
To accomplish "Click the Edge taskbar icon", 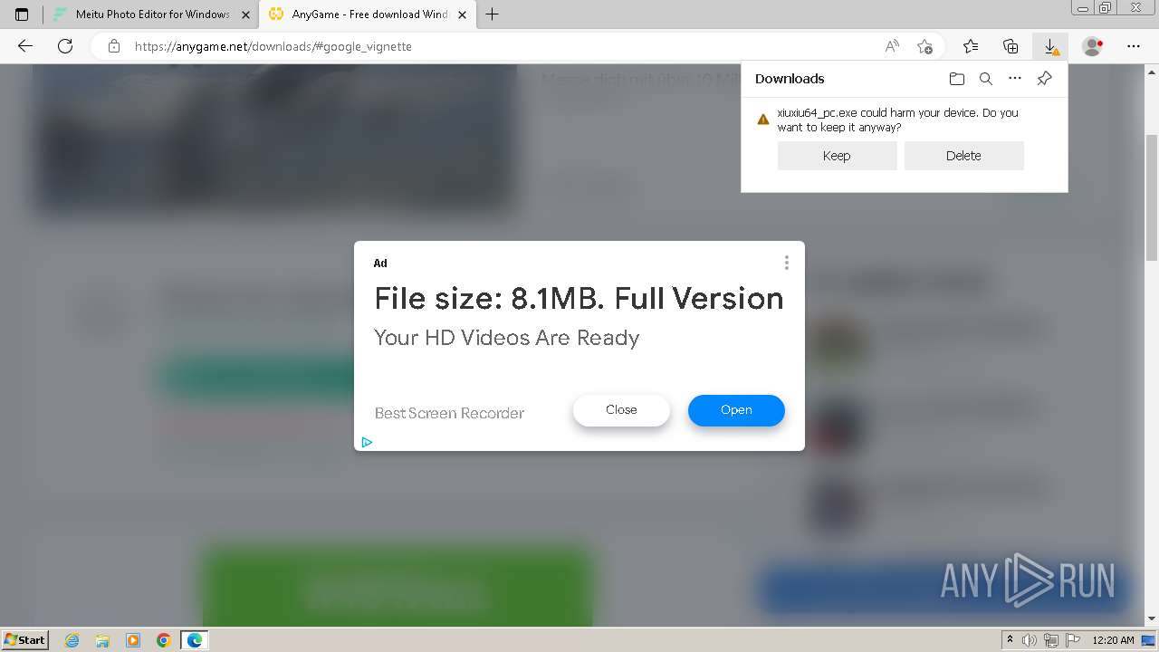I will tap(195, 640).
